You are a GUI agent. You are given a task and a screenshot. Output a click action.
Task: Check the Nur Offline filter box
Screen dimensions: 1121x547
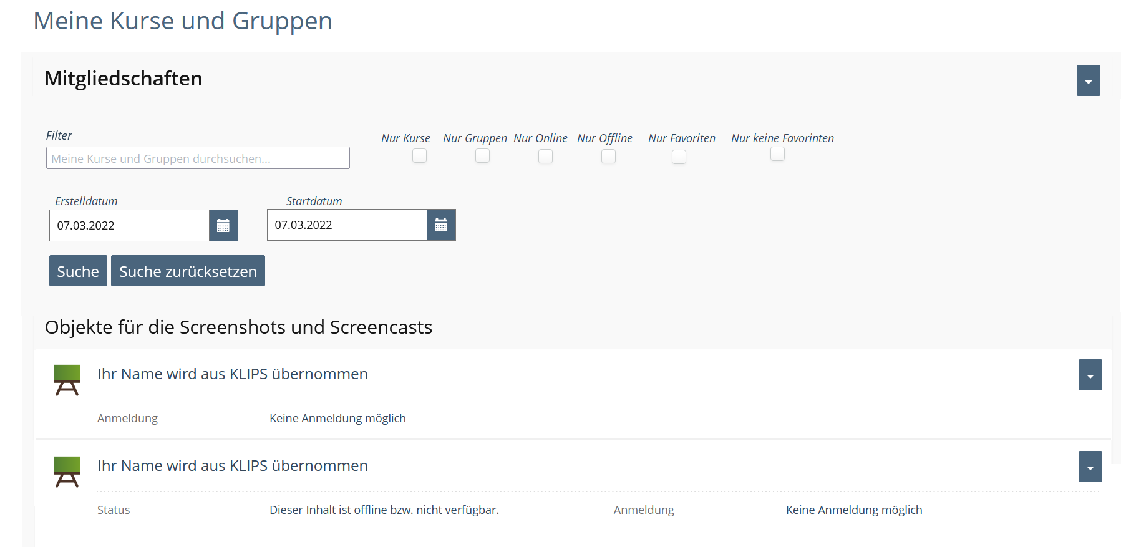point(608,156)
